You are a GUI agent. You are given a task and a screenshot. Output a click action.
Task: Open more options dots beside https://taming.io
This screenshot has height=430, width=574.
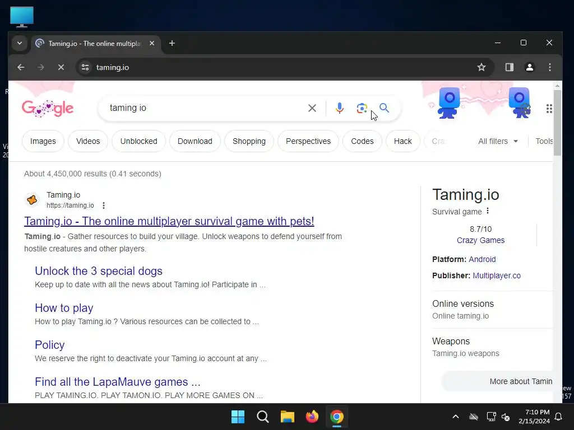click(x=104, y=205)
